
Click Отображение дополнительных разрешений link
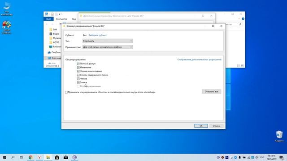199,59
